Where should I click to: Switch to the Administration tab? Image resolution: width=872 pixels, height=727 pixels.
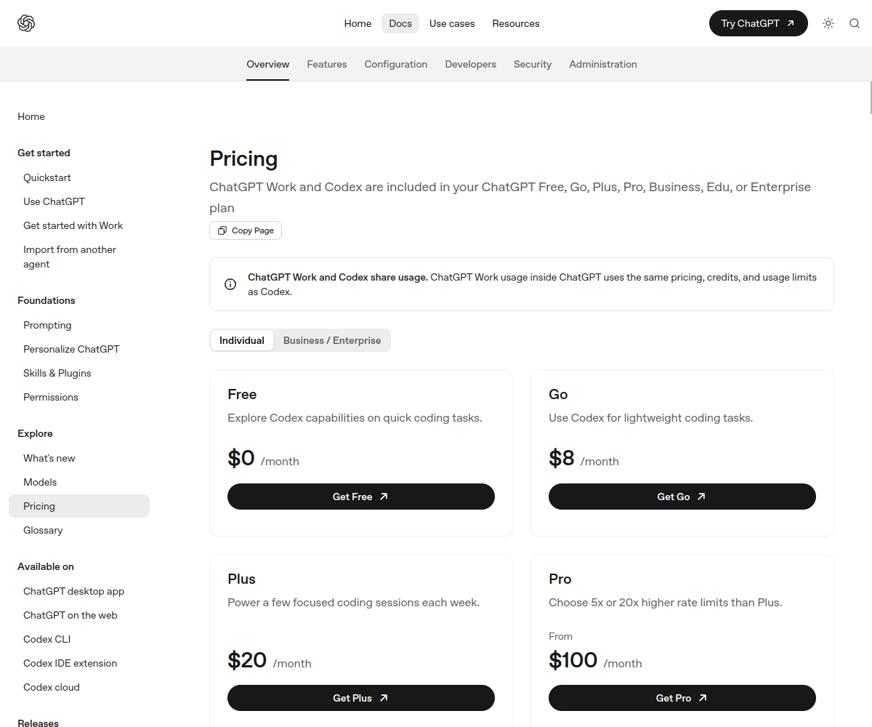(603, 64)
